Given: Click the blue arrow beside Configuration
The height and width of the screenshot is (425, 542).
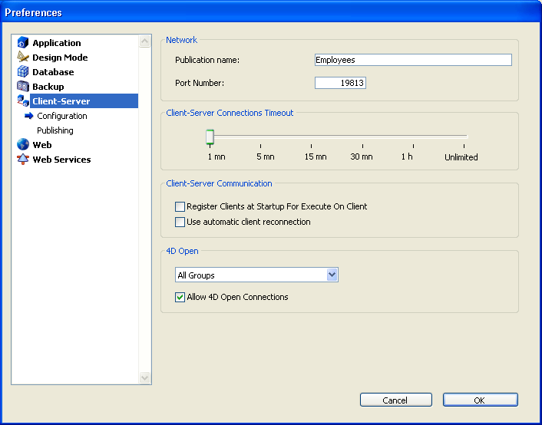Looking at the screenshot, I should click(29, 116).
